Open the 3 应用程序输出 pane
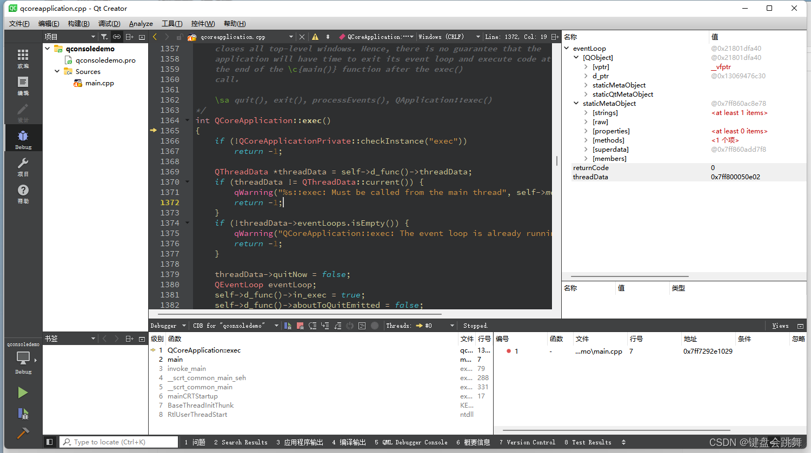 pyautogui.click(x=300, y=442)
